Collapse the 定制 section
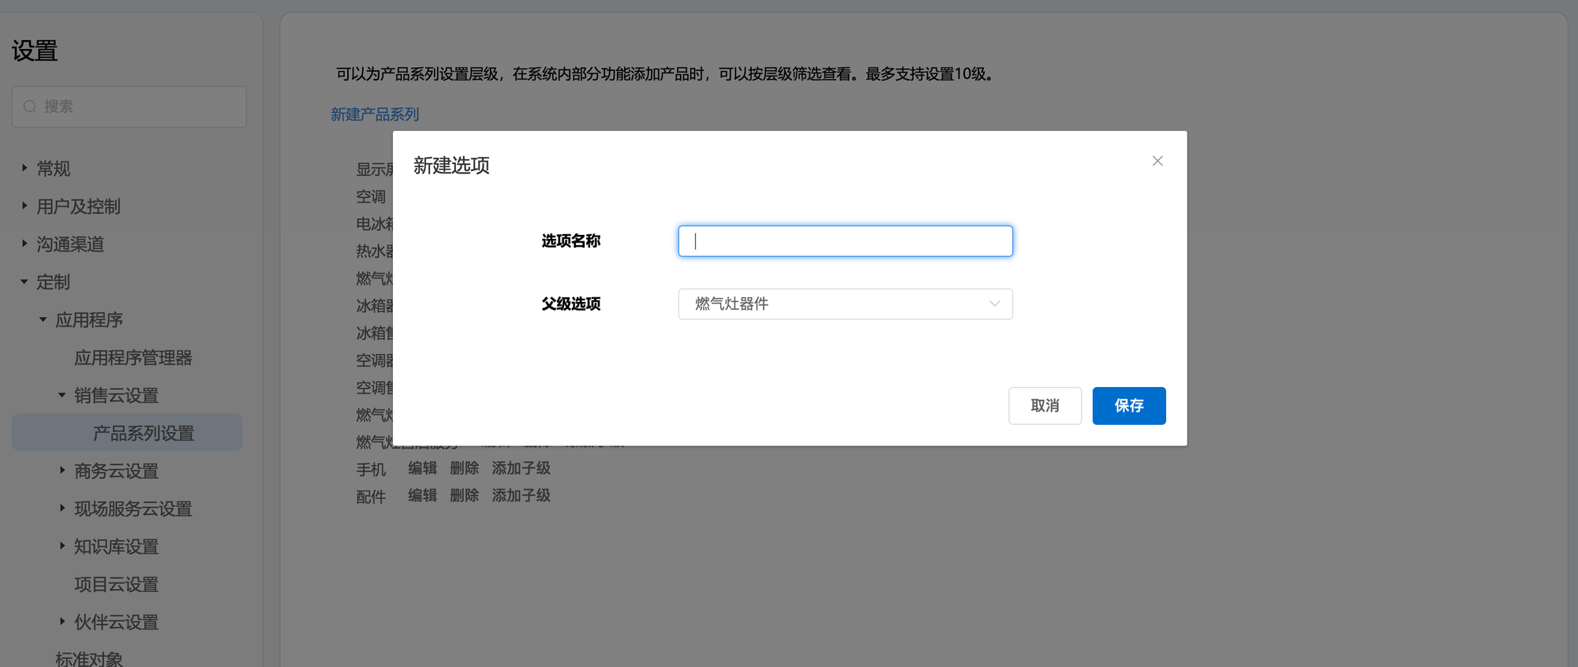The height and width of the screenshot is (667, 1578). (x=24, y=281)
